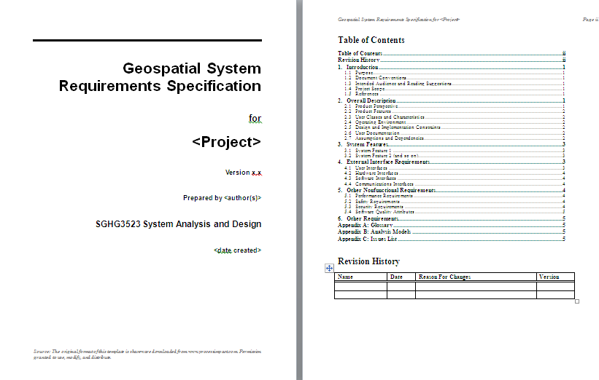This screenshot has height=380, width=599.
Task: Click the table resize handle square
Action: [x=577, y=301]
